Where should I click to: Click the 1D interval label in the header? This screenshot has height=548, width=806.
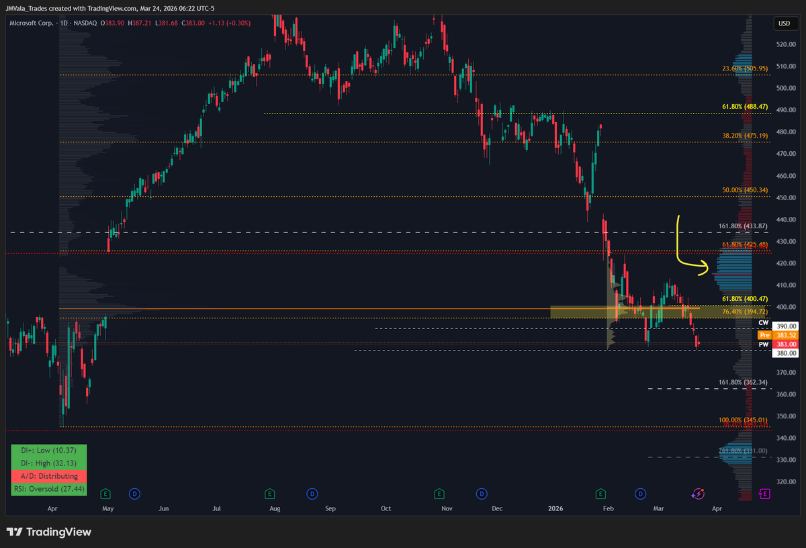tap(62, 24)
